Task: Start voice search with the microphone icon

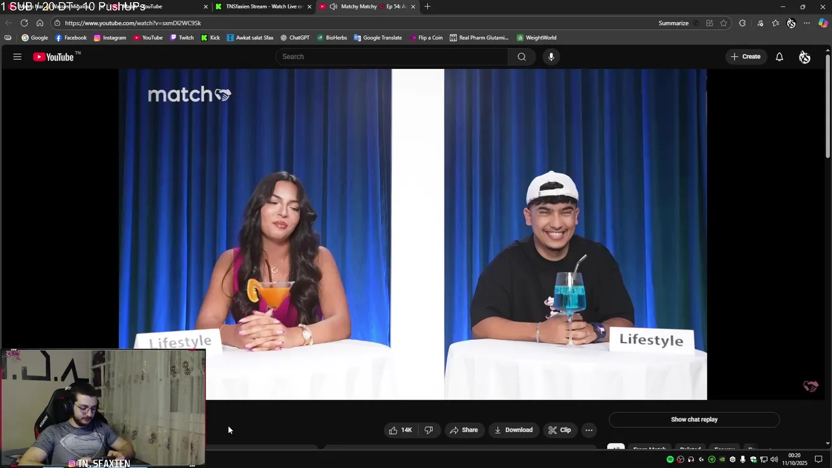Action: pyautogui.click(x=551, y=57)
